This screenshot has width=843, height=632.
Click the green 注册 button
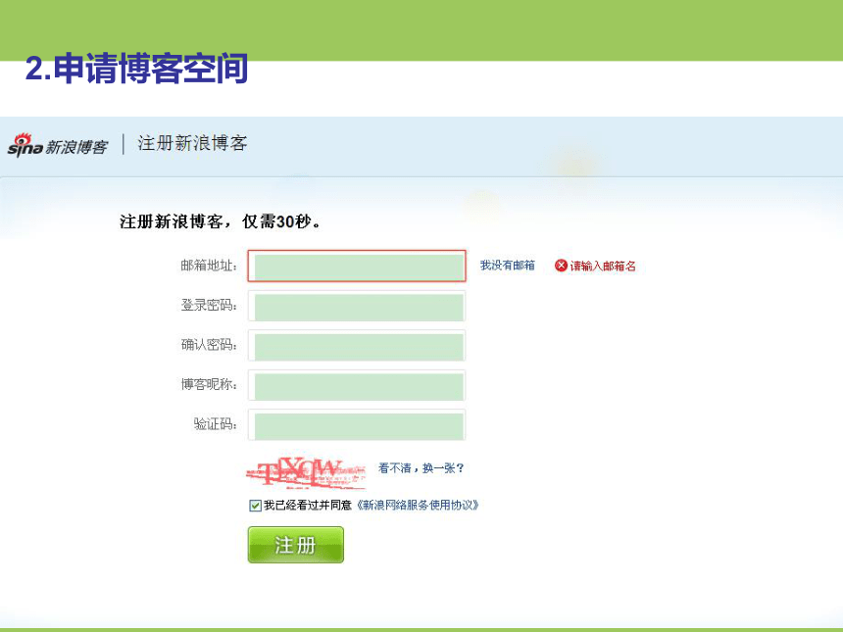click(296, 545)
